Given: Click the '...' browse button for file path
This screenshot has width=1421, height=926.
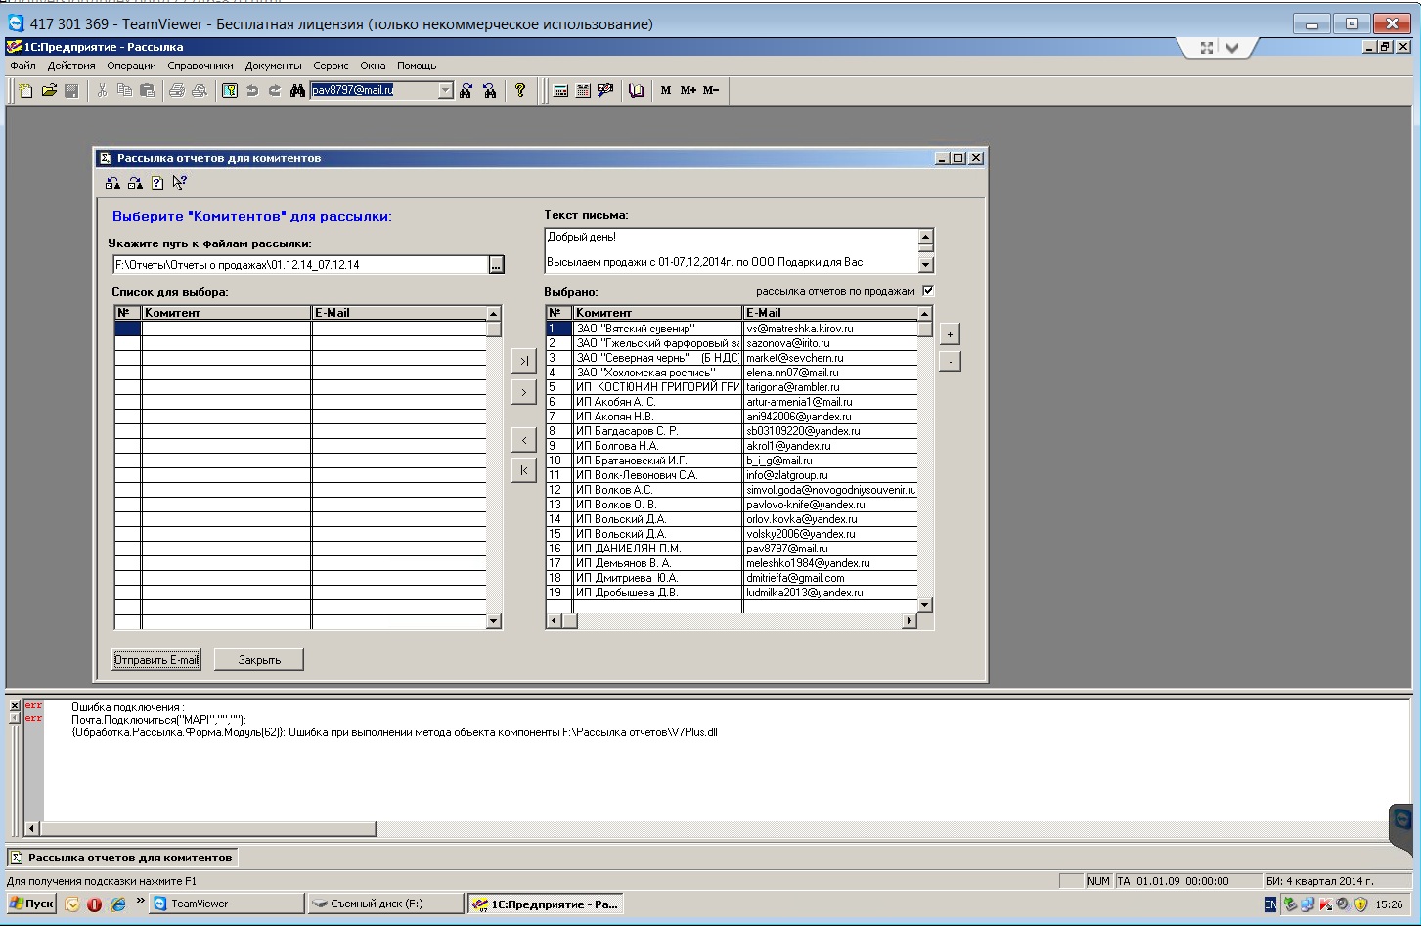Looking at the screenshot, I should tap(496, 265).
